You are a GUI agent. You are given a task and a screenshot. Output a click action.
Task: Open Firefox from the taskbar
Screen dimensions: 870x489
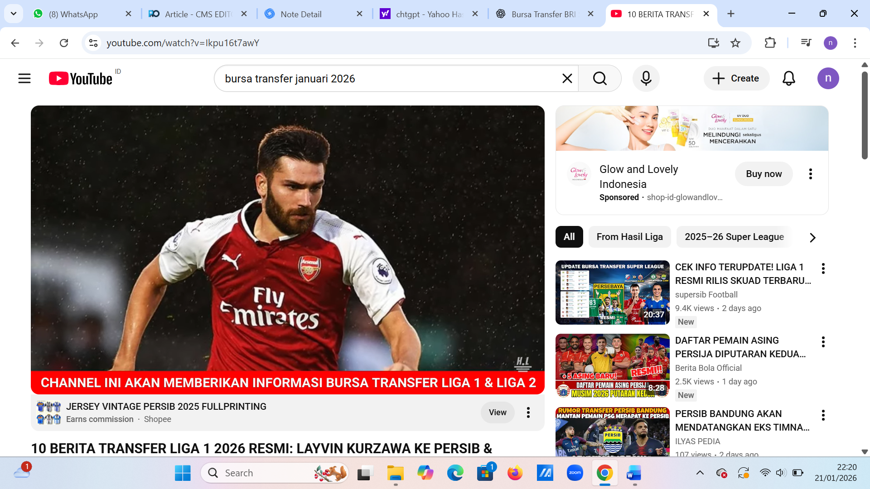pos(515,473)
